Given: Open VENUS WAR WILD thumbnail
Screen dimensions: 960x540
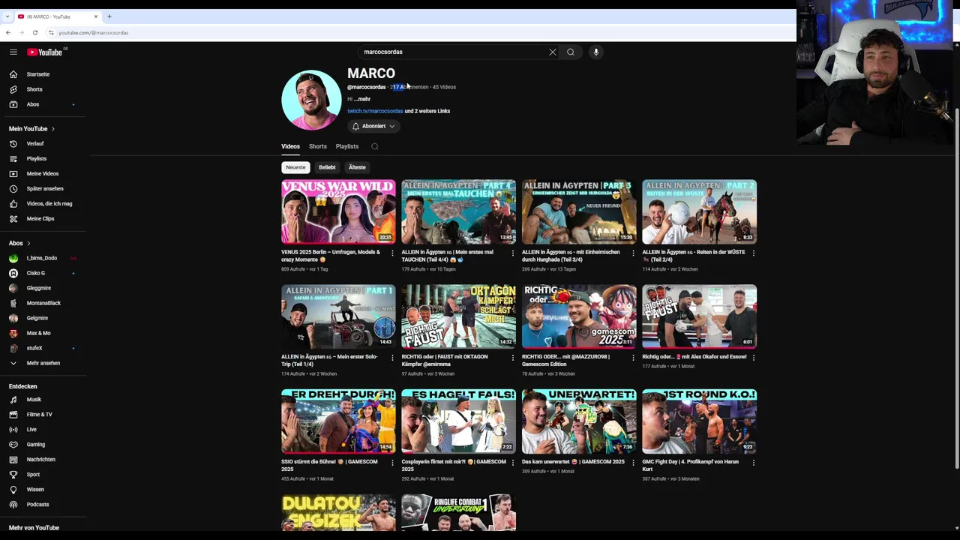Looking at the screenshot, I should coord(338,211).
